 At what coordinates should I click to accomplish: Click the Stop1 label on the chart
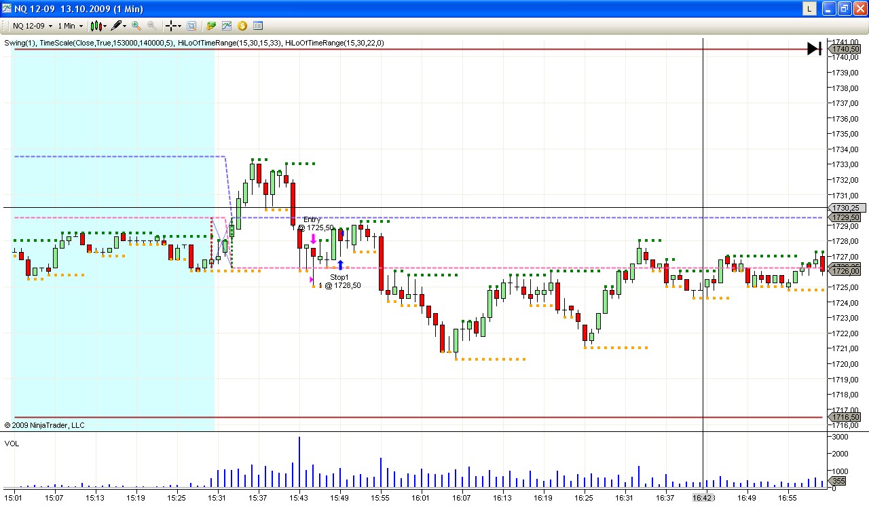click(339, 277)
